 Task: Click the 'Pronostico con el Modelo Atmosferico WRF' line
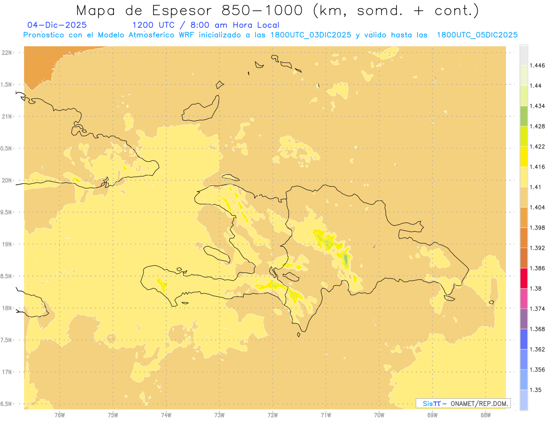[270, 35]
